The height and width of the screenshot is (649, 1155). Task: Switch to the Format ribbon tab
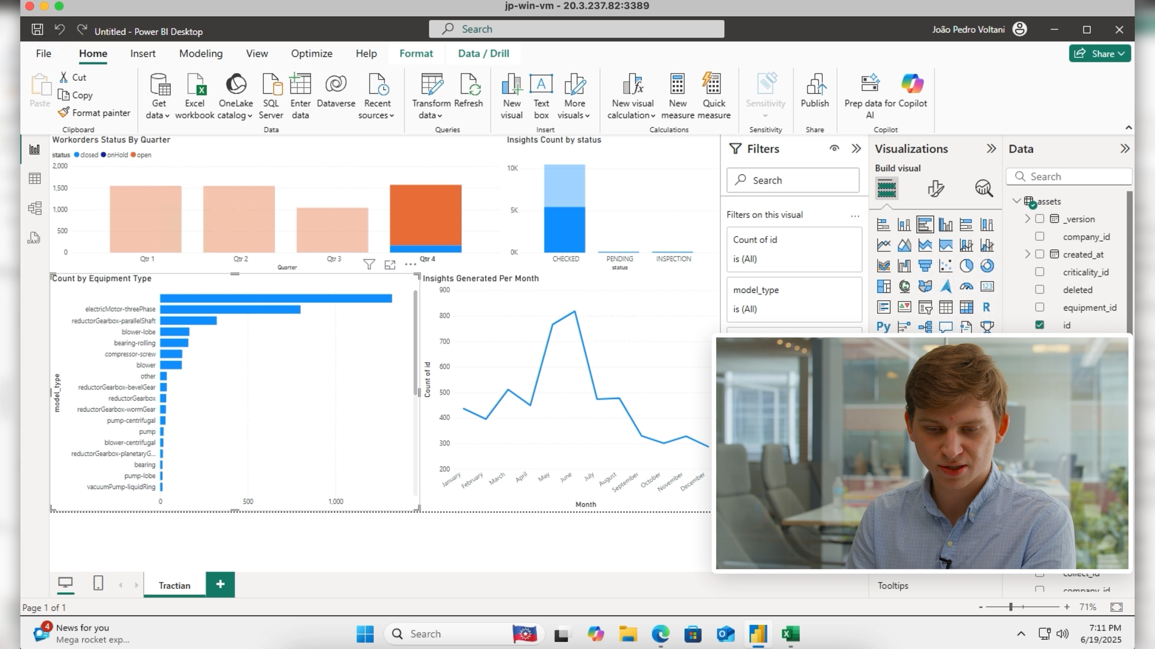click(x=416, y=53)
